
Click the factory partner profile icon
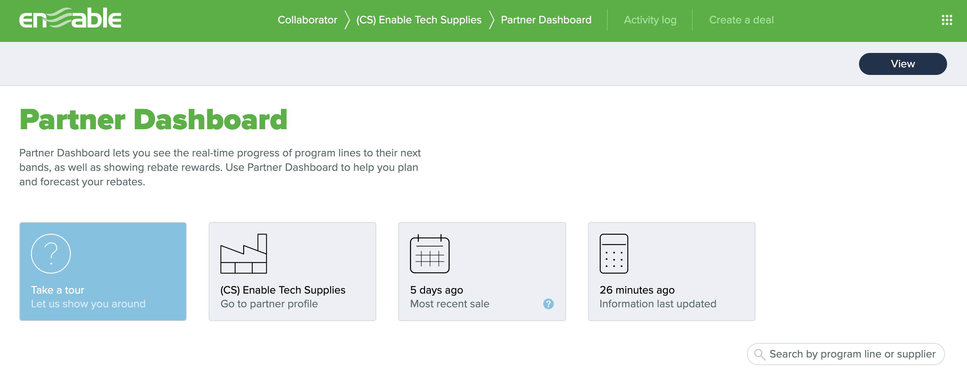coord(243,254)
